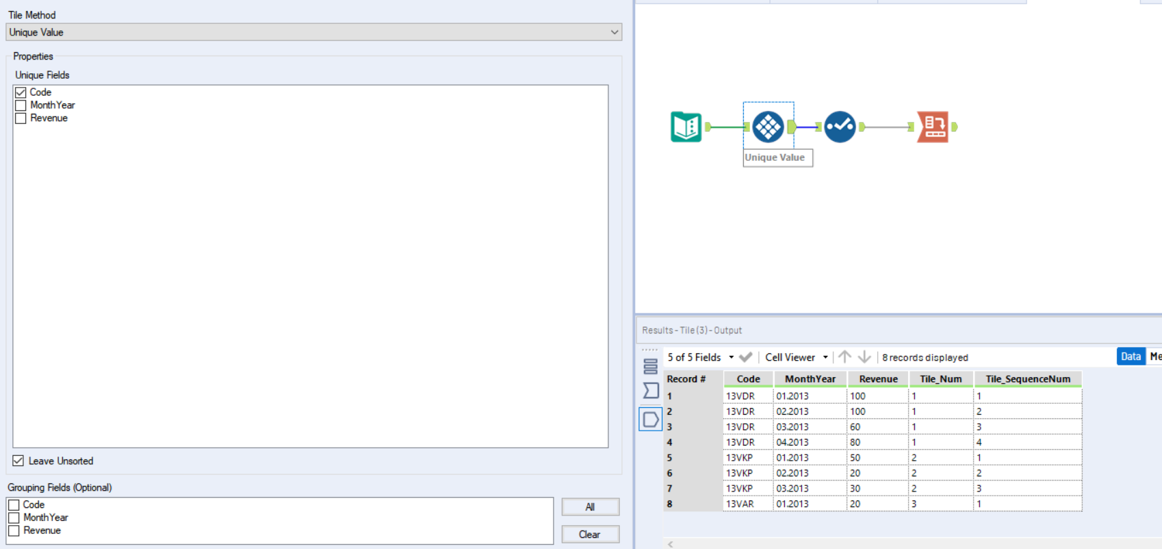The width and height of the screenshot is (1162, 549).
Task: Click the checkmark icon beside field selector
Action: [x=746, y=357]
